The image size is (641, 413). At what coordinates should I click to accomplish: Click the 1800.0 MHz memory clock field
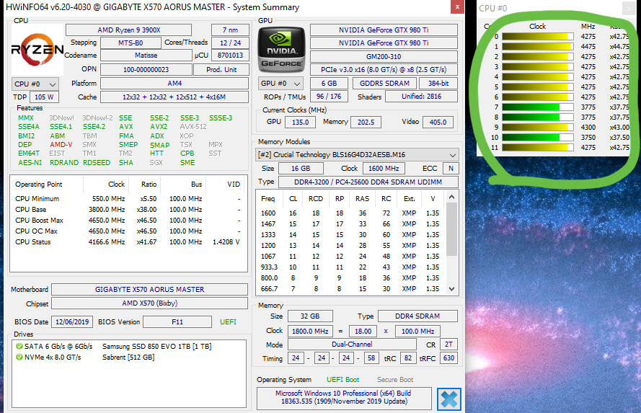pos(310,332)
